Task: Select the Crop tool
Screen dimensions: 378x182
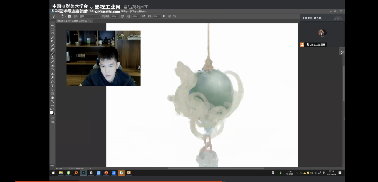Action: (x=52, y=41)
